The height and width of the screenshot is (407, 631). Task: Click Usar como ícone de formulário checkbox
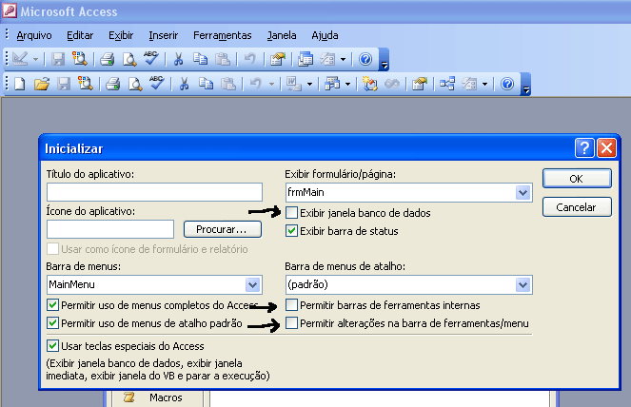52,248
